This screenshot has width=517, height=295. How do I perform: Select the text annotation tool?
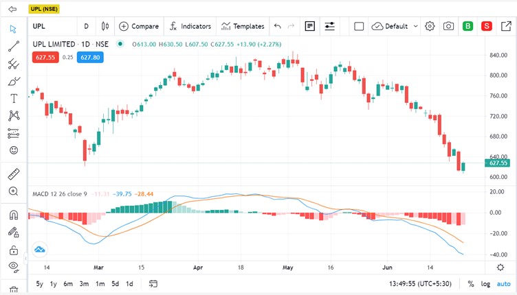pyautogui.click(x=14, y=98)
